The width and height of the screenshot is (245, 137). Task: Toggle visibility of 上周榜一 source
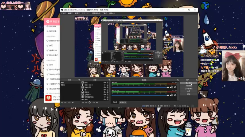104,95
